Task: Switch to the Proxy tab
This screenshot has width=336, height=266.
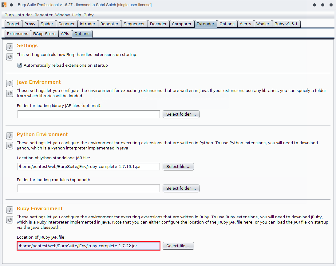Action: [x=30, y=24]
